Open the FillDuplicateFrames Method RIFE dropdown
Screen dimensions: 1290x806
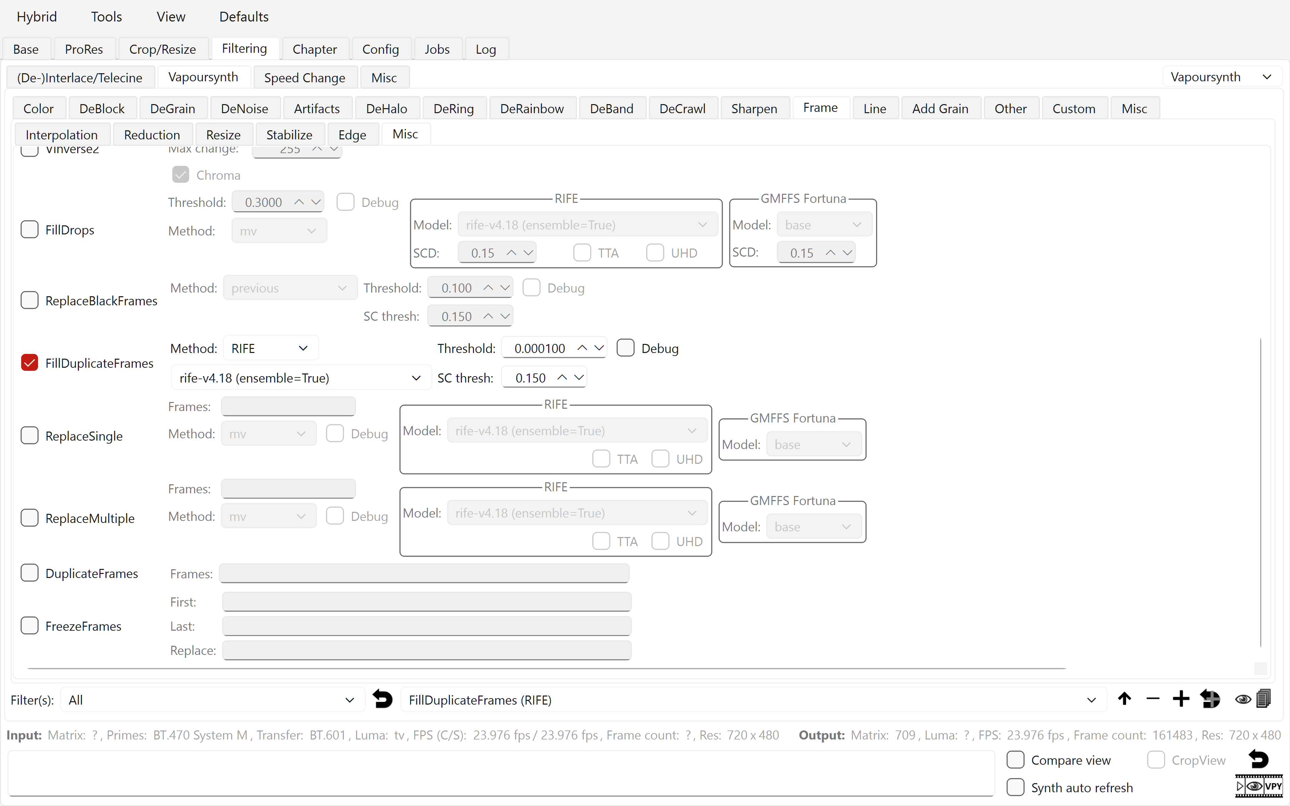pos(270,348)
